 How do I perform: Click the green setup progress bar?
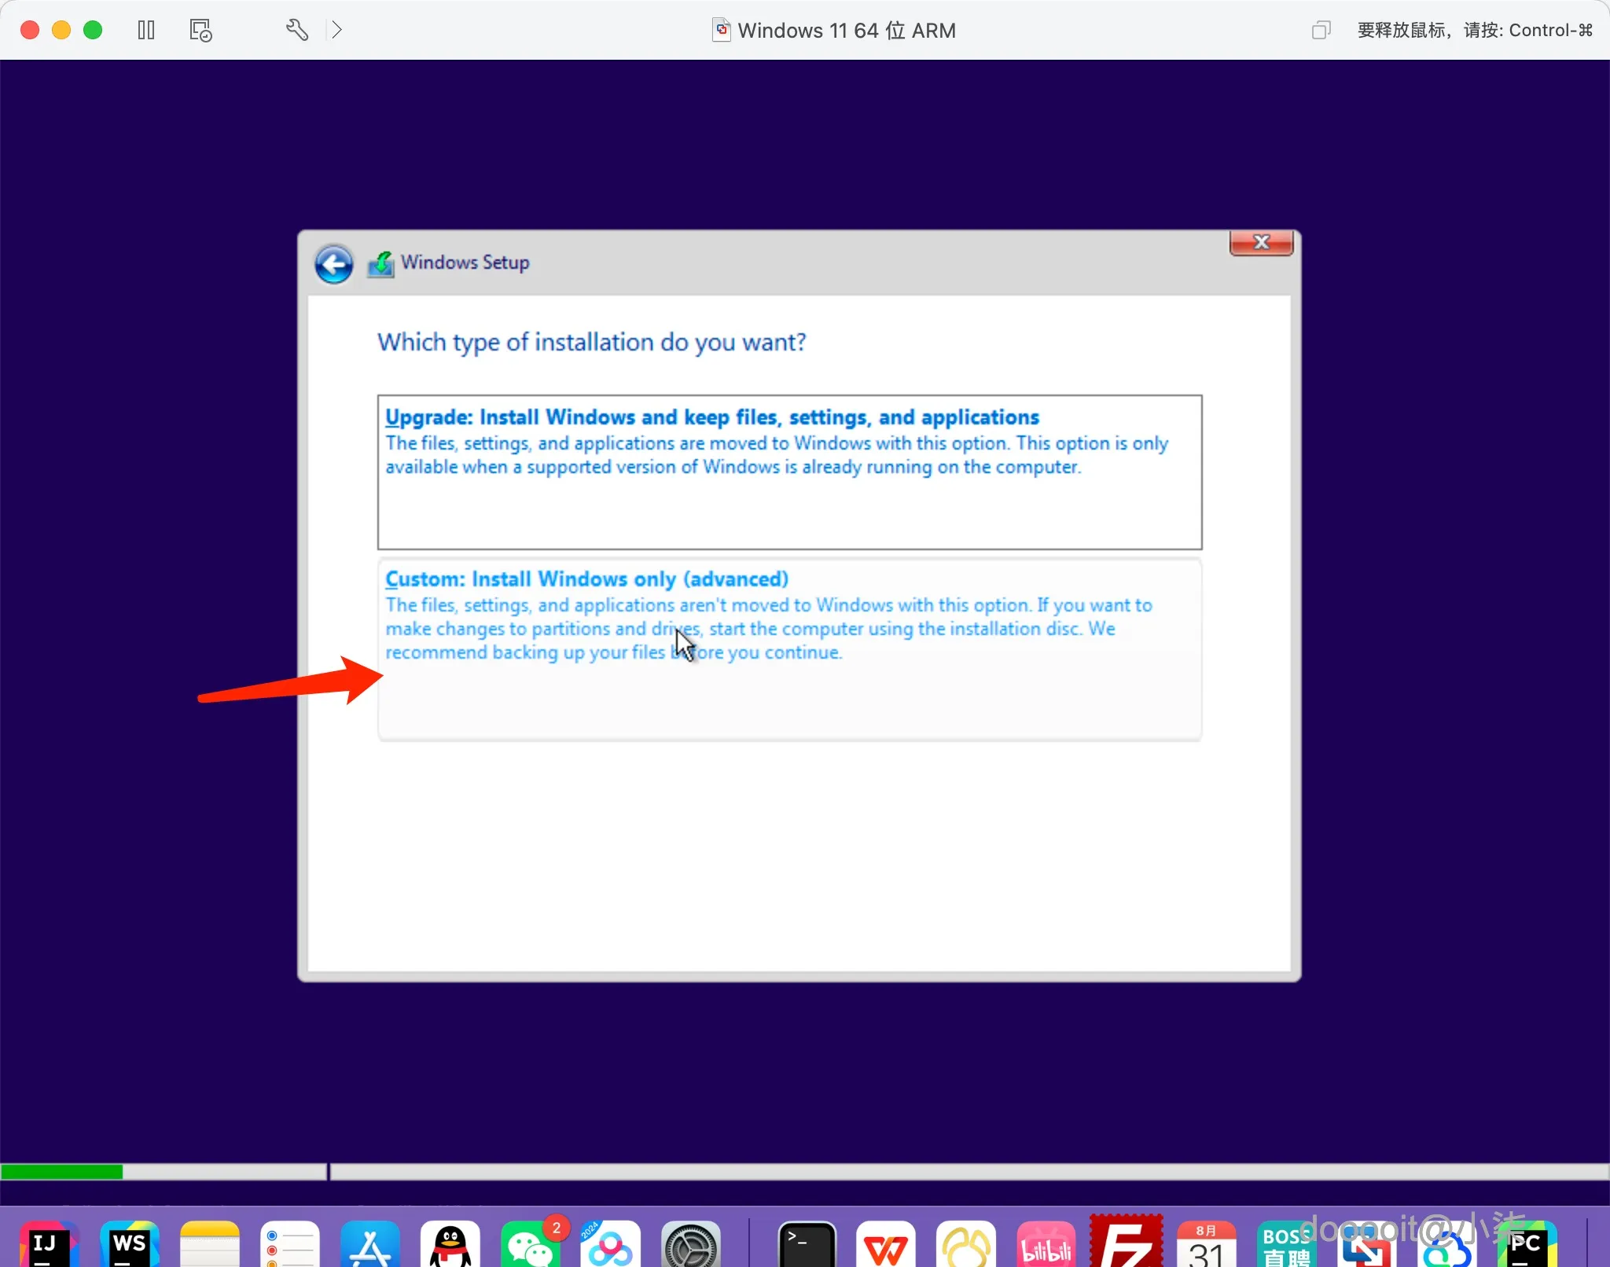pyautogui.click(x=61, y=1172)
